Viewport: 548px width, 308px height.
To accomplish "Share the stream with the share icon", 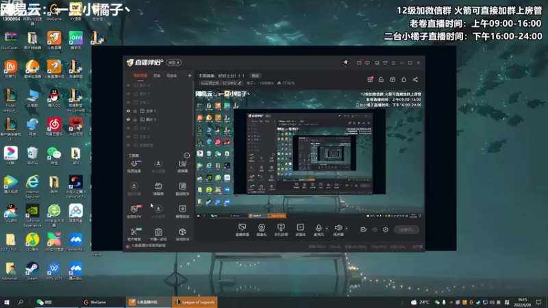I will point(415,79).
